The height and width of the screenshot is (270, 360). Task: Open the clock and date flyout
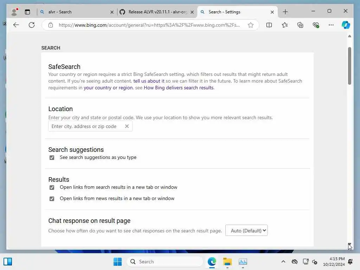[334, 262]
